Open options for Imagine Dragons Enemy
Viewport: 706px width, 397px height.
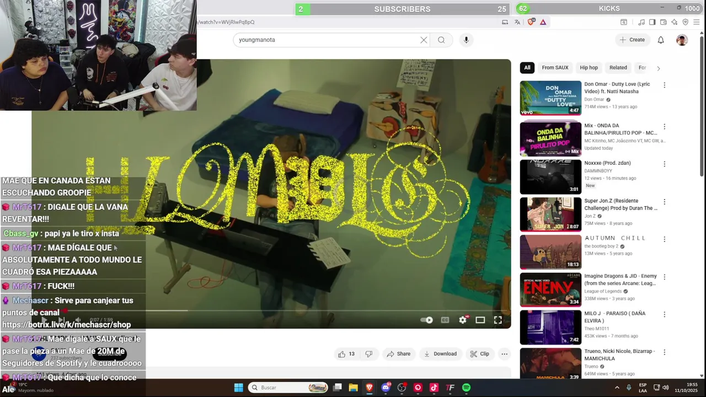[664, 277]
